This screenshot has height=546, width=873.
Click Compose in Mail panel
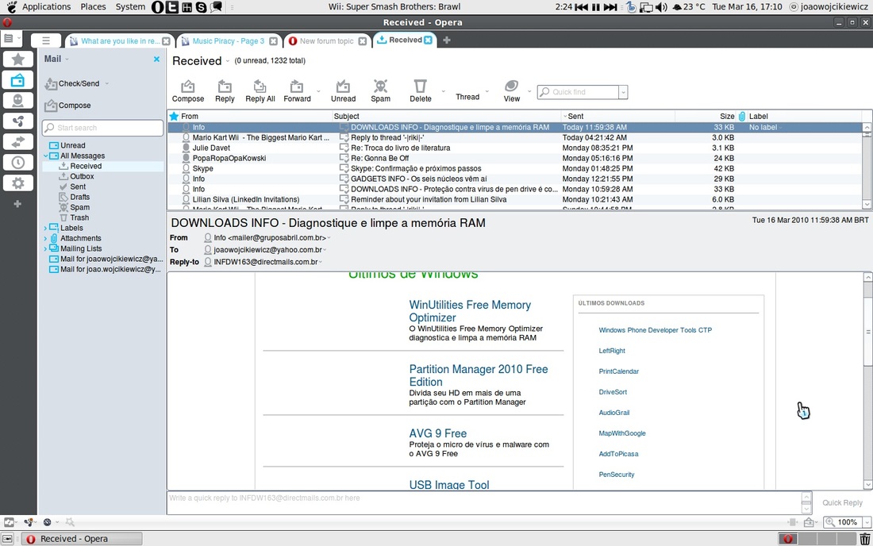(x=68, y=106)
